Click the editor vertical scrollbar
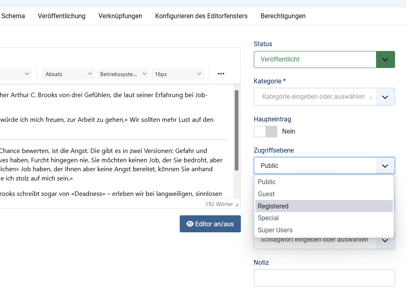 [236, 130]
